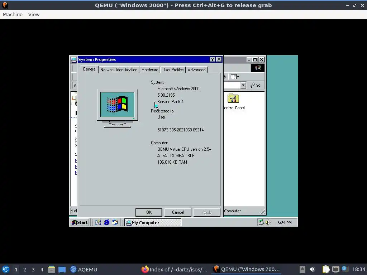Click the host clipboard manager tray icon

pyautogui.click(x=326, y=269)
